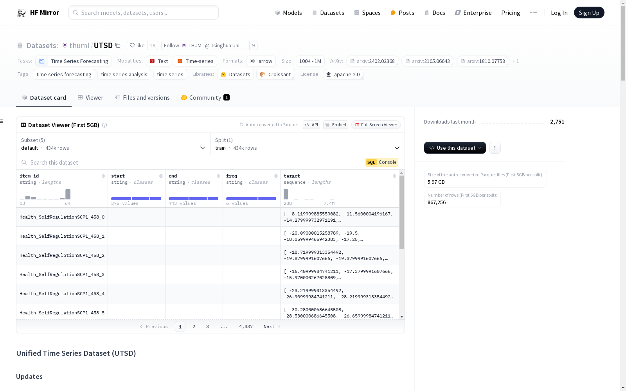626x391 pixels.
Task: Sort the item_id column
Action: [103, 176]
